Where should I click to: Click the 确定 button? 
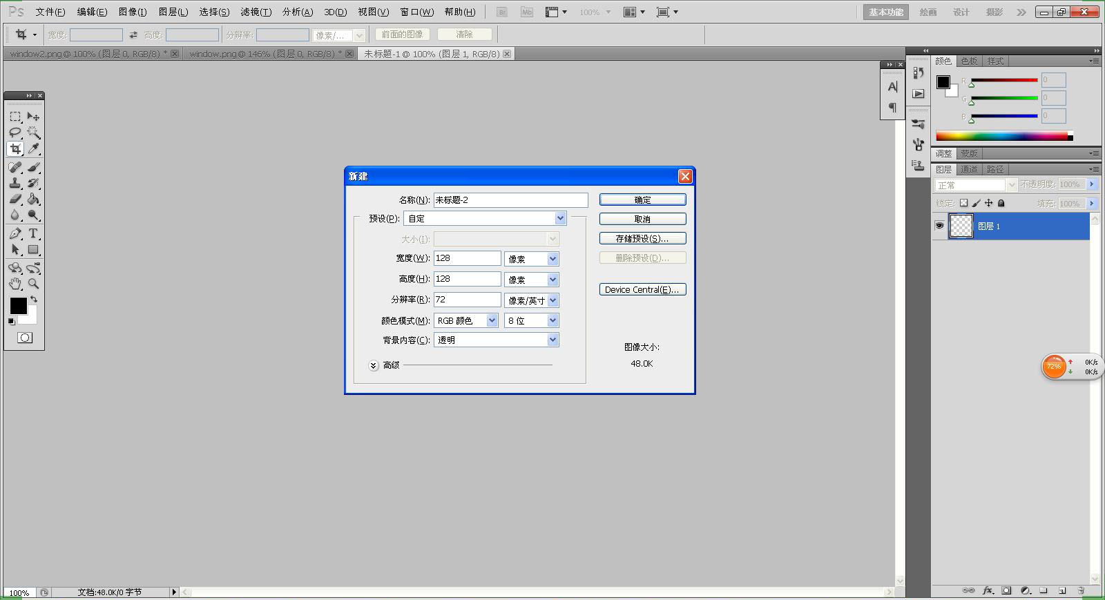(642, 200)
